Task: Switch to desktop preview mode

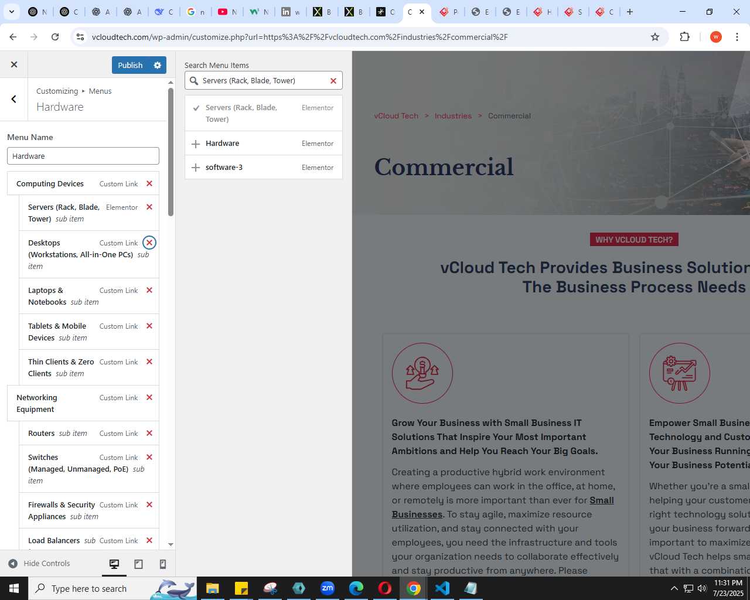Action: (114, 564)
